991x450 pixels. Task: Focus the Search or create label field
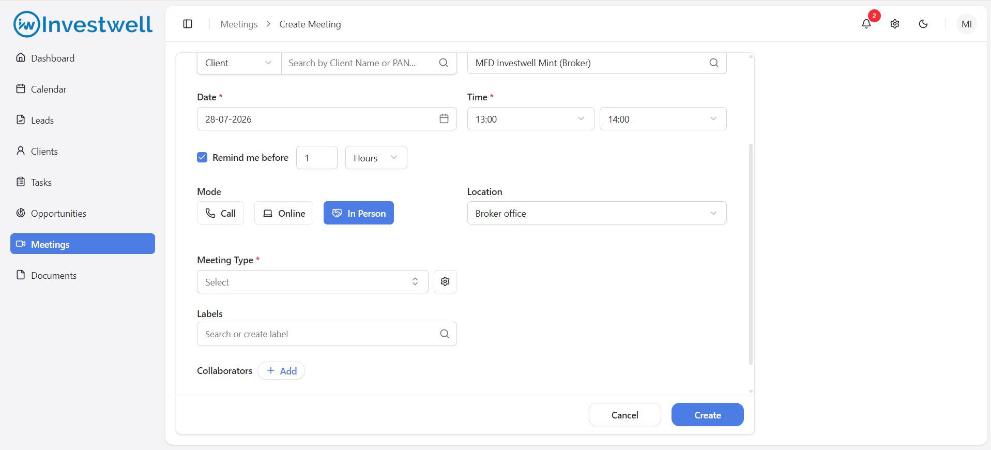[x=327, y=334]
